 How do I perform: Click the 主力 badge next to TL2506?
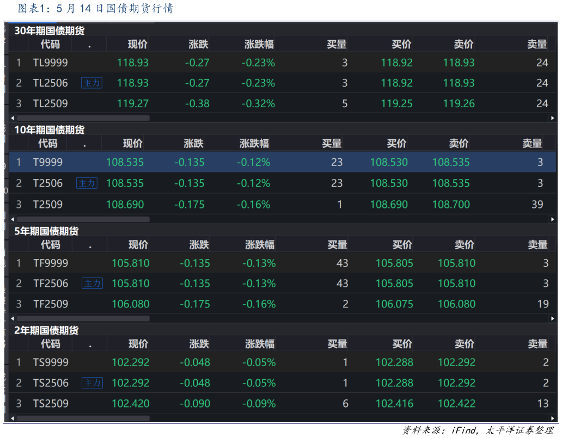coord(91,83)
